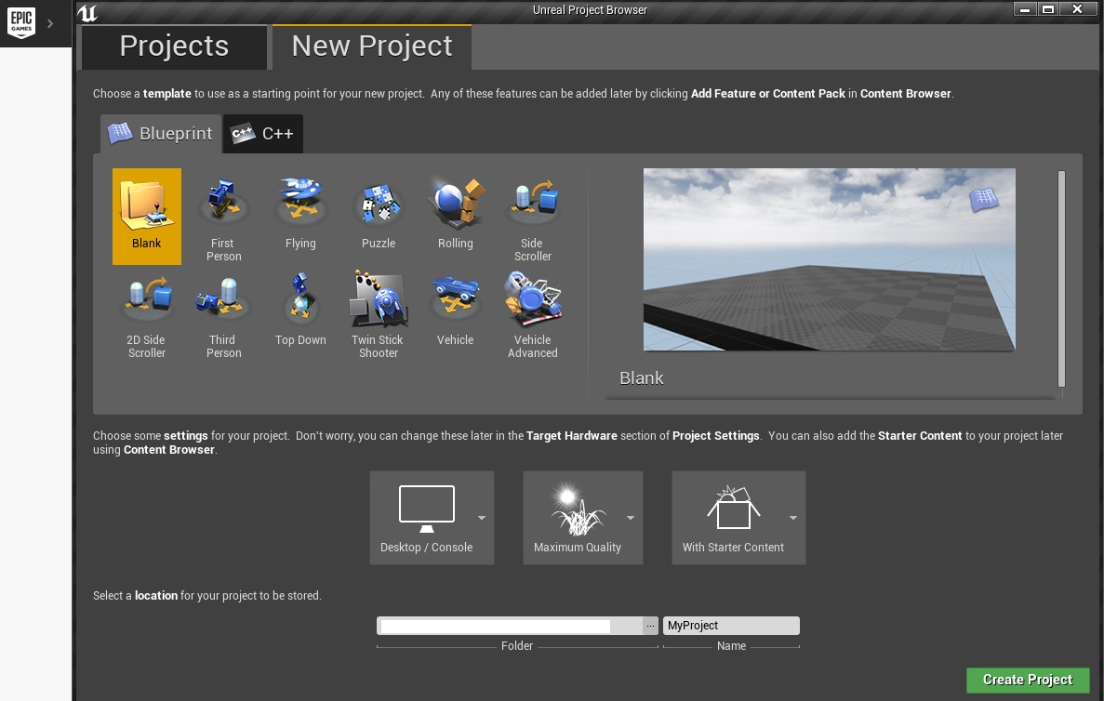Minimize the Unreal Project Browser window
The width and height of the screenshot is (1104, 701).
[1024, 9]
